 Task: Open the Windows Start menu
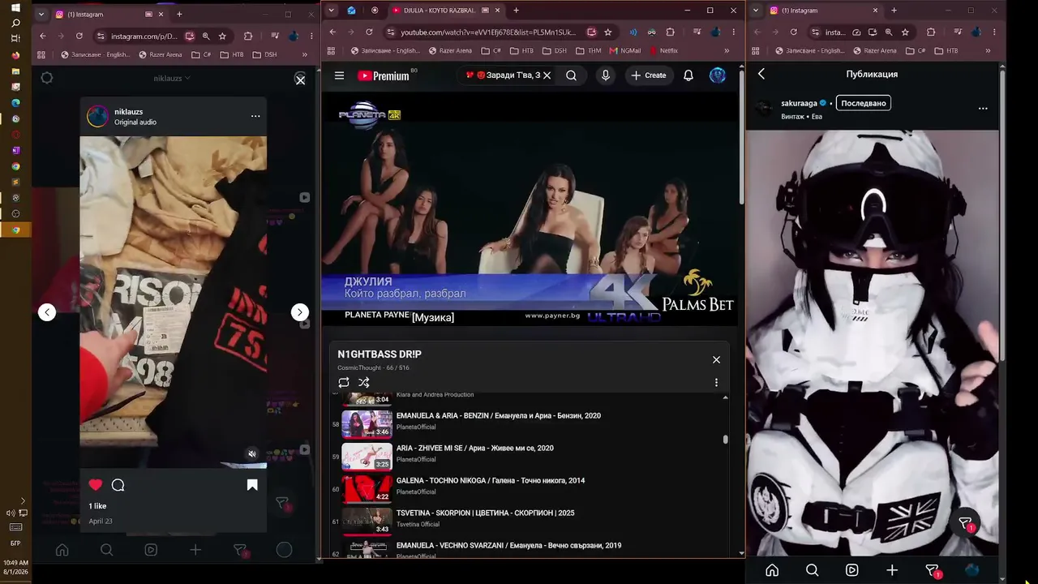tap(15, 8)
